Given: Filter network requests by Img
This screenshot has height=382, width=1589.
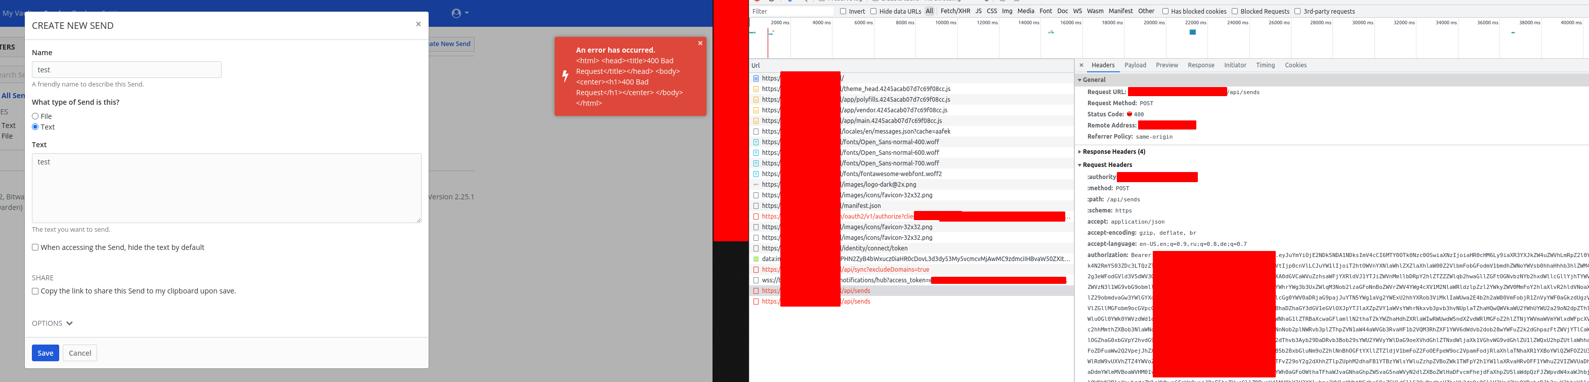Looking at the screenshot, I should click(1008, 11).
